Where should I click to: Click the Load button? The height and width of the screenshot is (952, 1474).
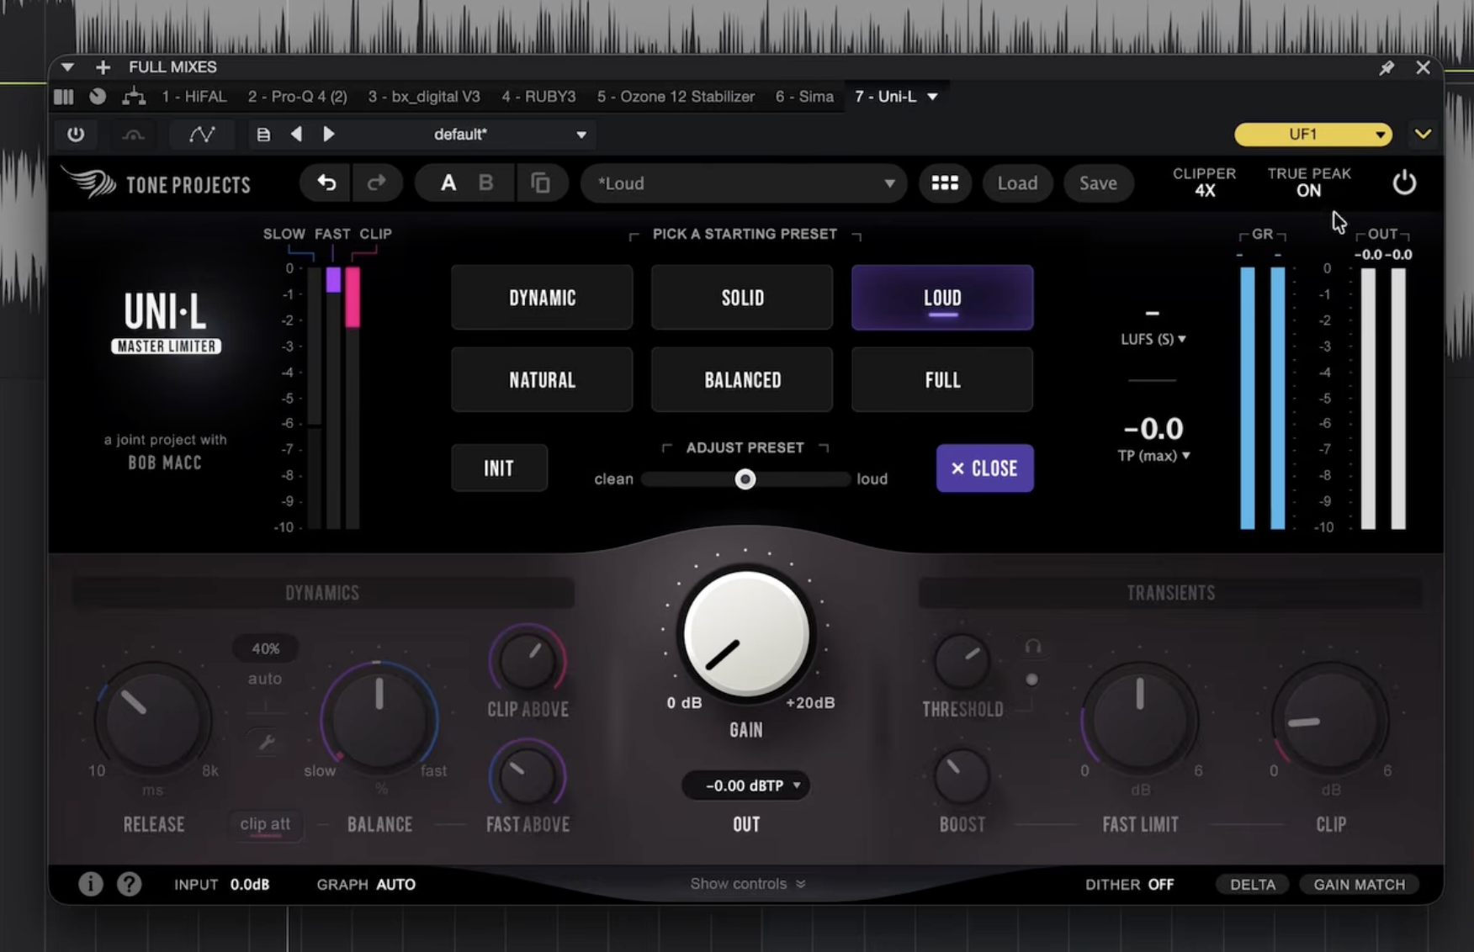(x=1017, y=183)
